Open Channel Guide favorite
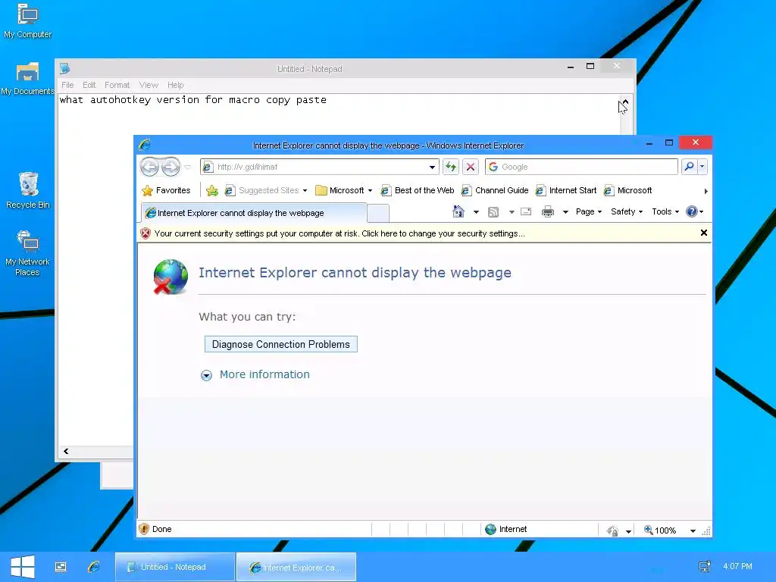The image size is (776, 582). (494, 190)
